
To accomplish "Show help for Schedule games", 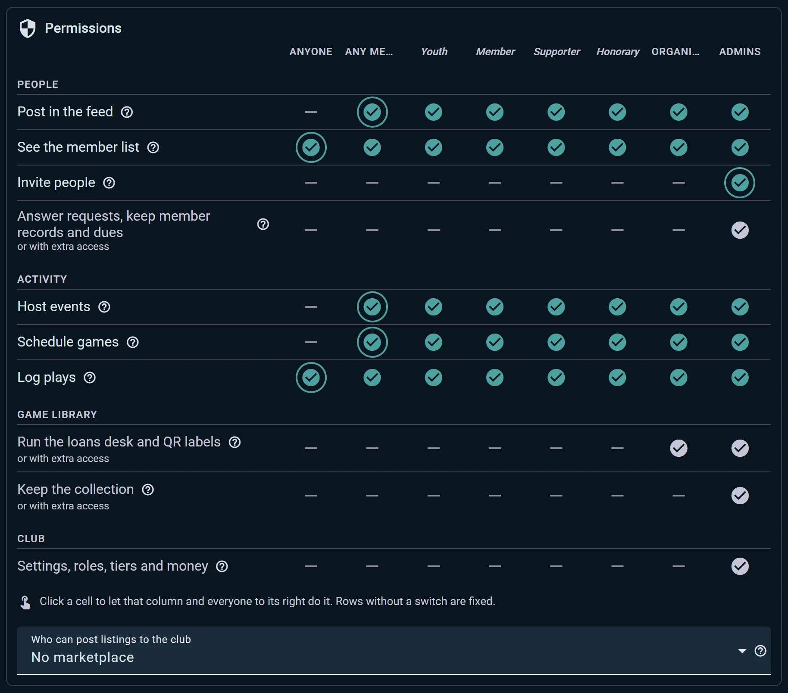I will point(133,342).
